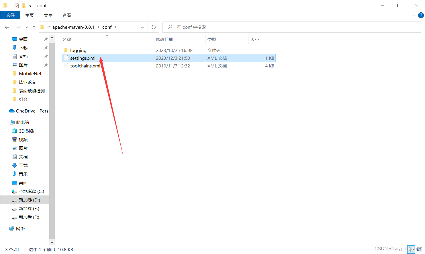Click the OneDrive cloud icon
This screenshot has width=425, height=254.
(12, 111)
